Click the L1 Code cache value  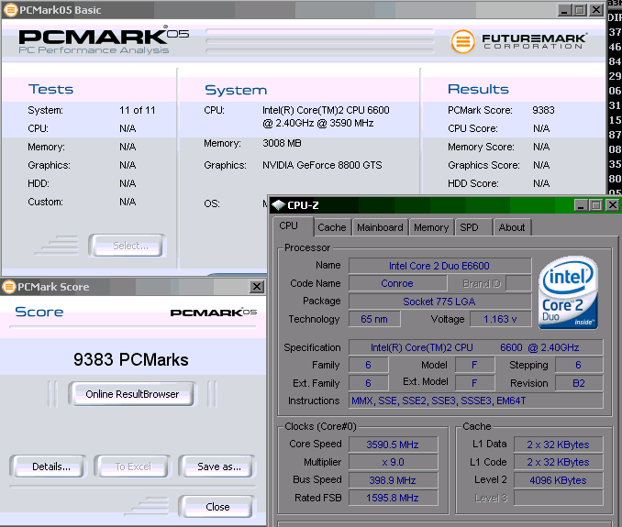point(558,462)
